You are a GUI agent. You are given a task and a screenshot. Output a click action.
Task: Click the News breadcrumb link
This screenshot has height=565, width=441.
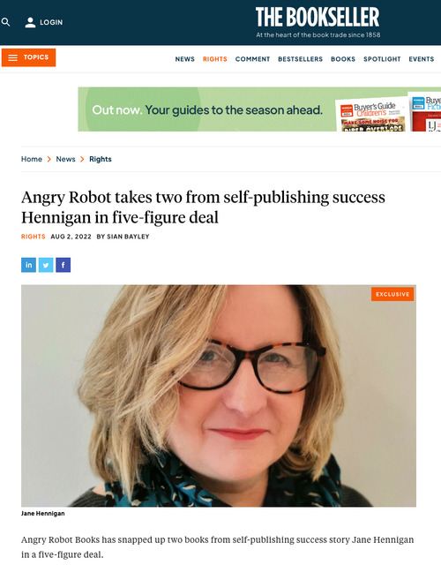pos(65,159)
